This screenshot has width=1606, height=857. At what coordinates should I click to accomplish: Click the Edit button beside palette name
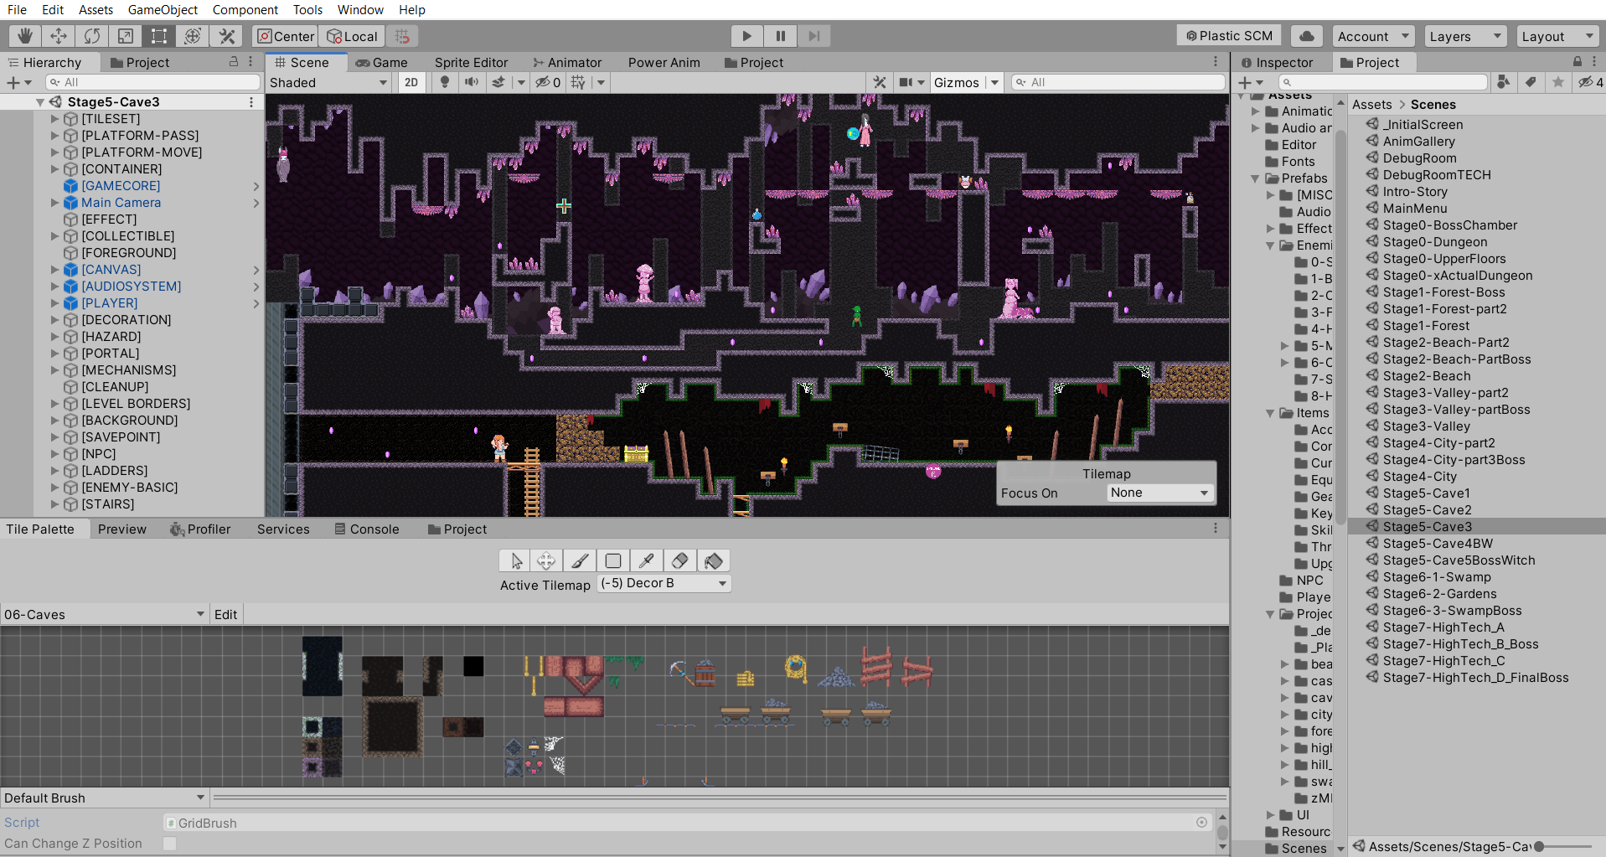click(225, 614)
